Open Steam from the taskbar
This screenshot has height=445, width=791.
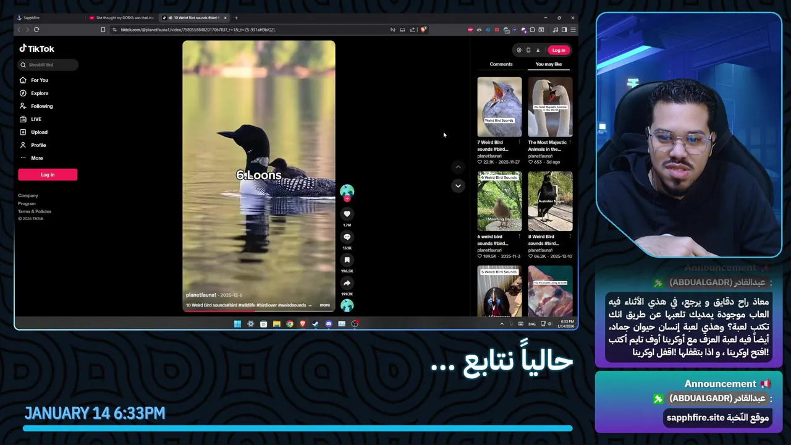tap(315, 324)
